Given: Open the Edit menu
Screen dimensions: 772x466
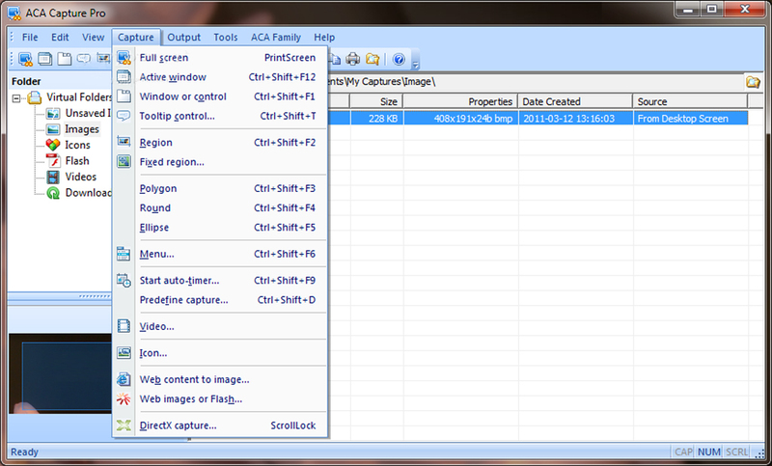Looking at the screenshot, I should (60, 38).
